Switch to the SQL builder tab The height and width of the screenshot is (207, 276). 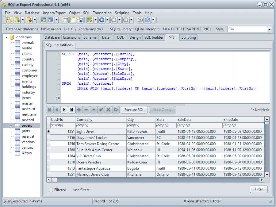[x=154, y=37]
